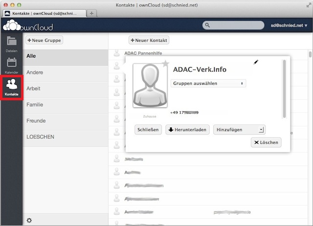Click the ownCloud logo
The width and height of the screenshot is (313, 226).
pyautogui.click(x=28, y=25)
